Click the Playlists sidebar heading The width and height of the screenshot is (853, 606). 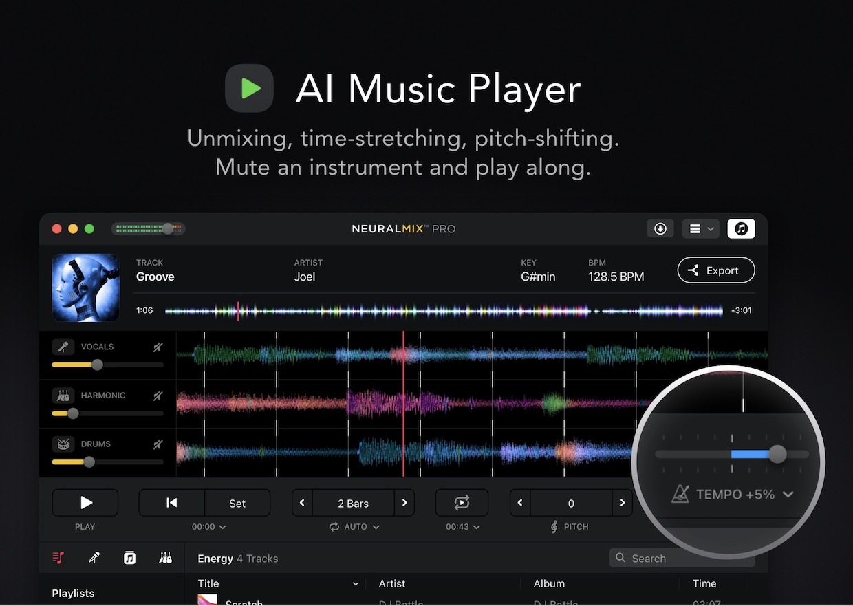(x=73, y=593)
